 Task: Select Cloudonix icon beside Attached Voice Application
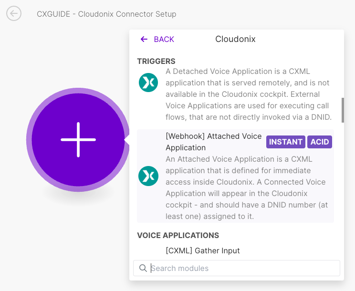148,176
